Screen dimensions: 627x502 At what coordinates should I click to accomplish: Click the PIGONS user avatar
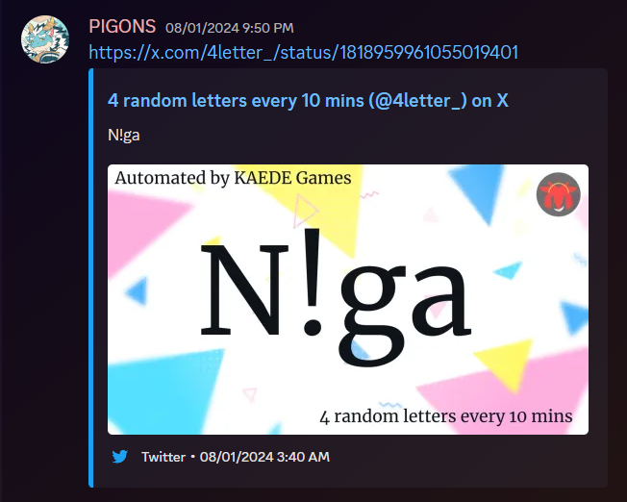45,39
